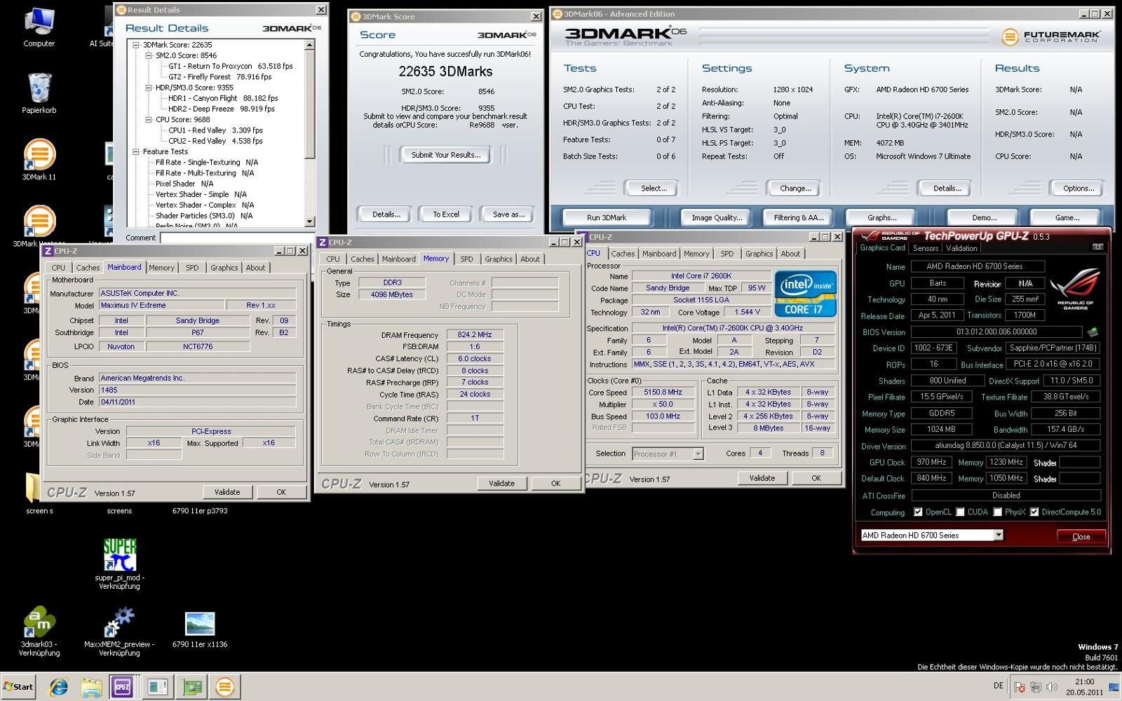Click the Filtering & AA... button

click(x=799, y=217)
